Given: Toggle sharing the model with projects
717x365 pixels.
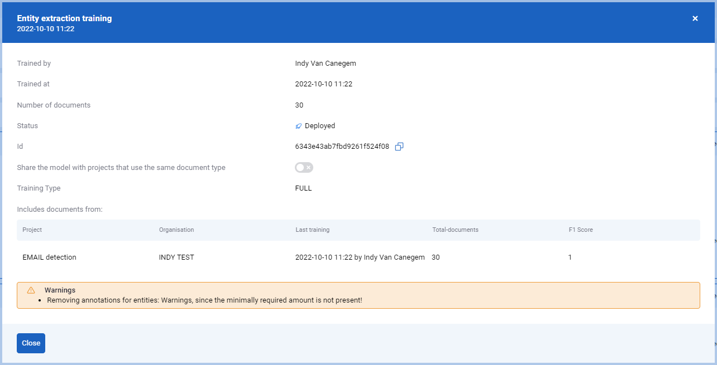Looking at the screenshot, I should [304, 167].
